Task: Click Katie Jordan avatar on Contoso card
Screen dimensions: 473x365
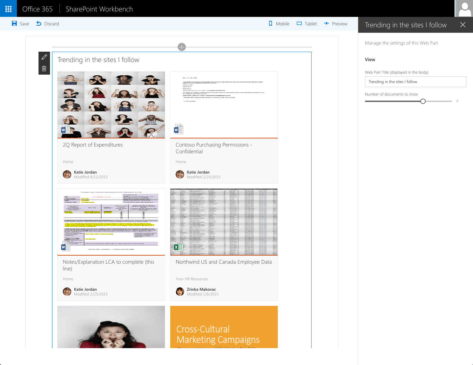Action: click(x=180, y=174)
